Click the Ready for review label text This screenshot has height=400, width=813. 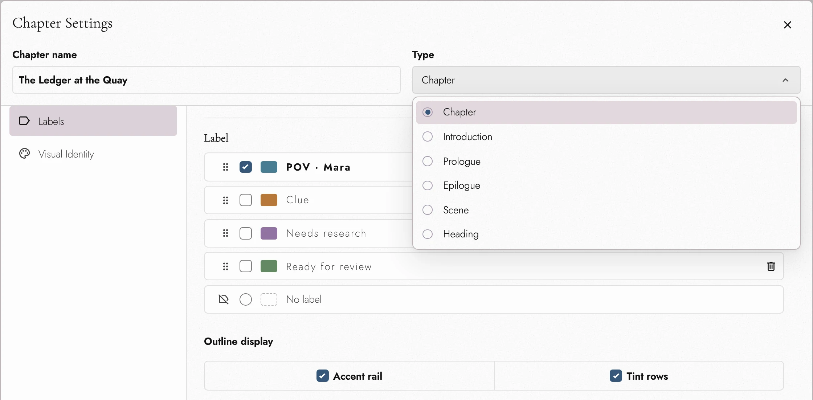(329, 267)
